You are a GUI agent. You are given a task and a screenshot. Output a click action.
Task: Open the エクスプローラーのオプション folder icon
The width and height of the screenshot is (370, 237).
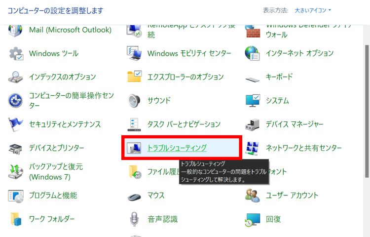point(134,77)
